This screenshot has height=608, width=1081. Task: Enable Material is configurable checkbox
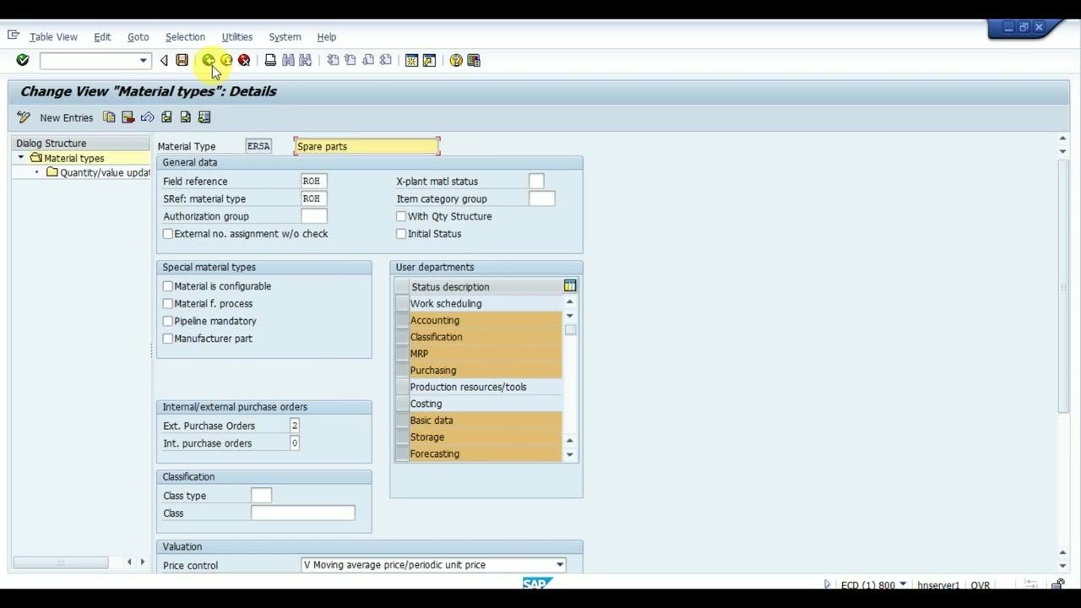(168, 286)
